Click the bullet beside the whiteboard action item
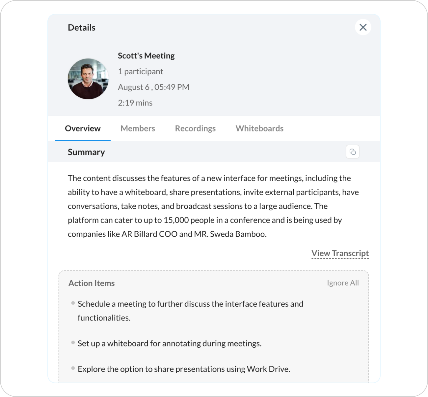Viewport: 428px width, 397px height. (73, 343)
